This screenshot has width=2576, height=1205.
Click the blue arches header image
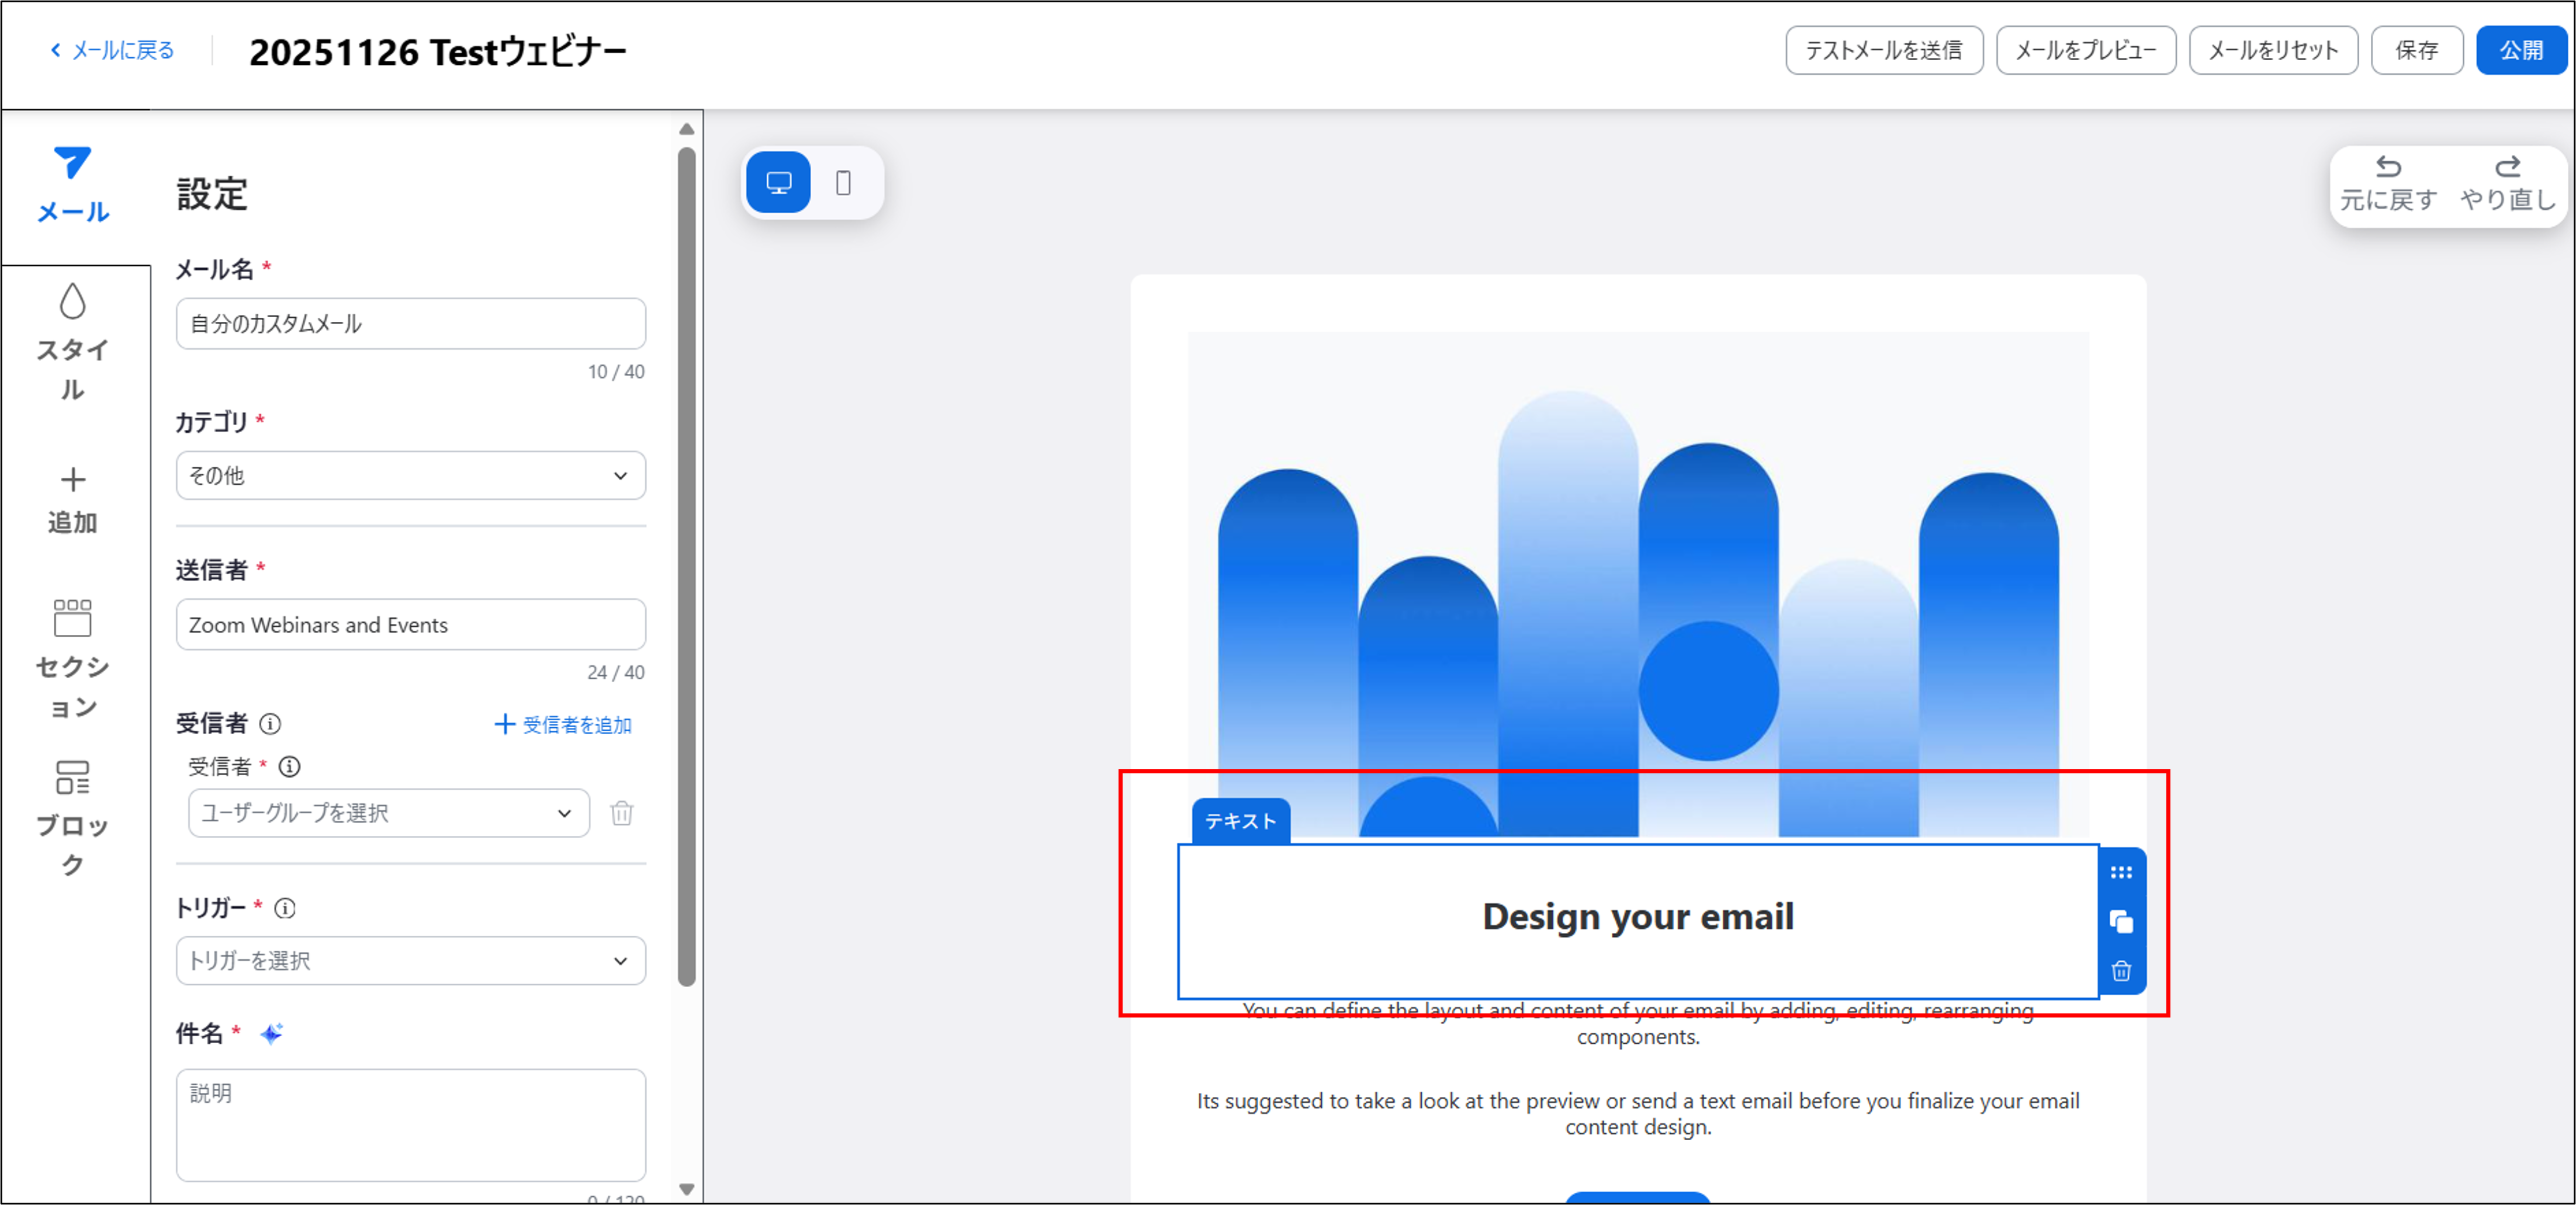click(1638, 585)
